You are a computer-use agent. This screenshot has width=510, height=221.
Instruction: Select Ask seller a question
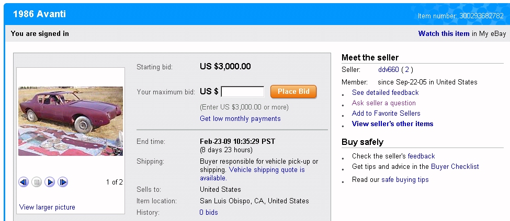coord(383,103)
